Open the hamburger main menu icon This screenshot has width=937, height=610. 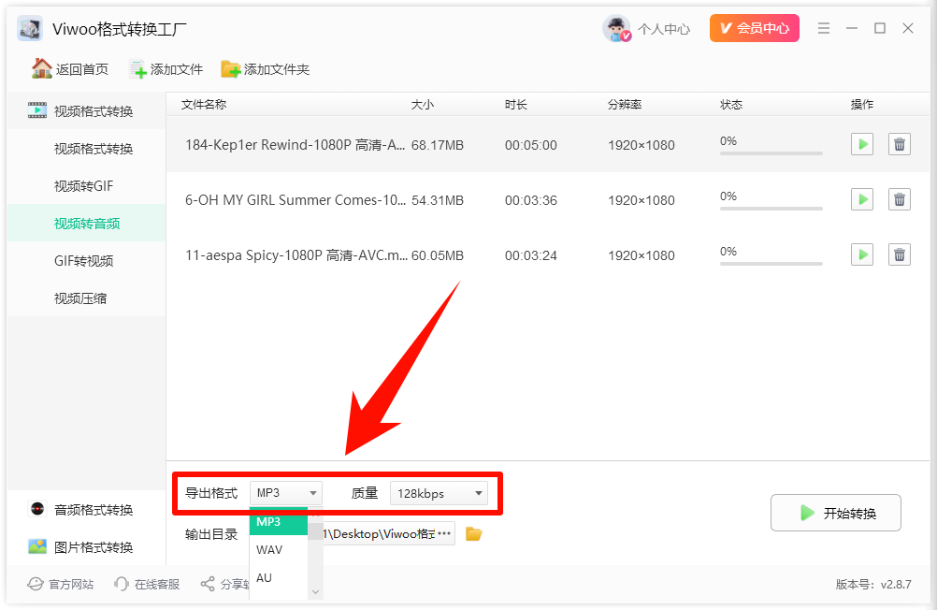pyautogui.click(x=824, y=28)
